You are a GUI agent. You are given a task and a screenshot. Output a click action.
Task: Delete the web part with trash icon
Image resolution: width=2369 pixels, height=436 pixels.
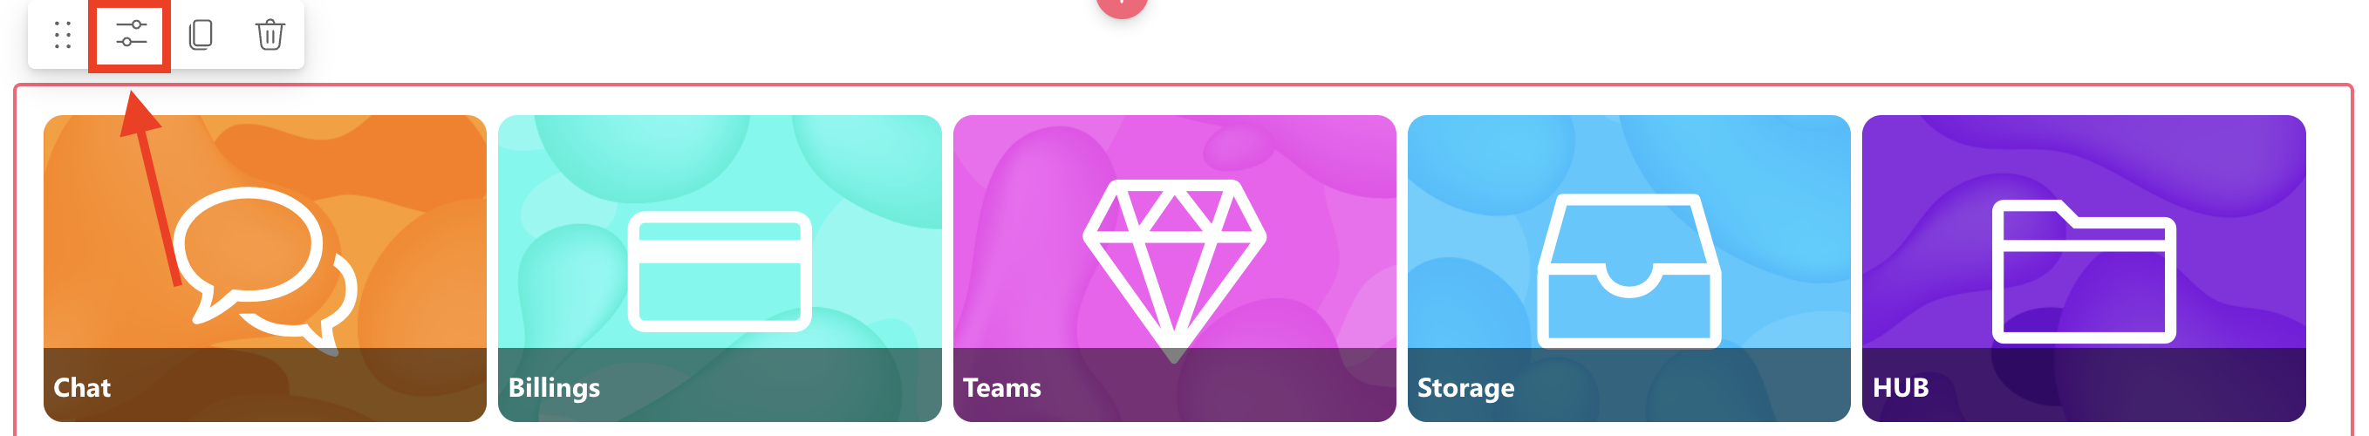270,34
